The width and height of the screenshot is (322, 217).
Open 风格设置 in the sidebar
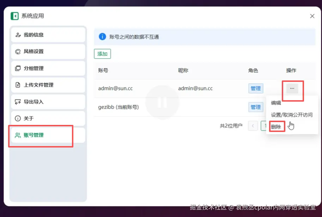(x=48, y=52)
